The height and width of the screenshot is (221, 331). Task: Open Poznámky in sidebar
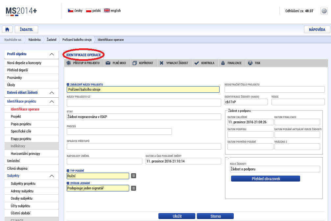tap(32, 78)
